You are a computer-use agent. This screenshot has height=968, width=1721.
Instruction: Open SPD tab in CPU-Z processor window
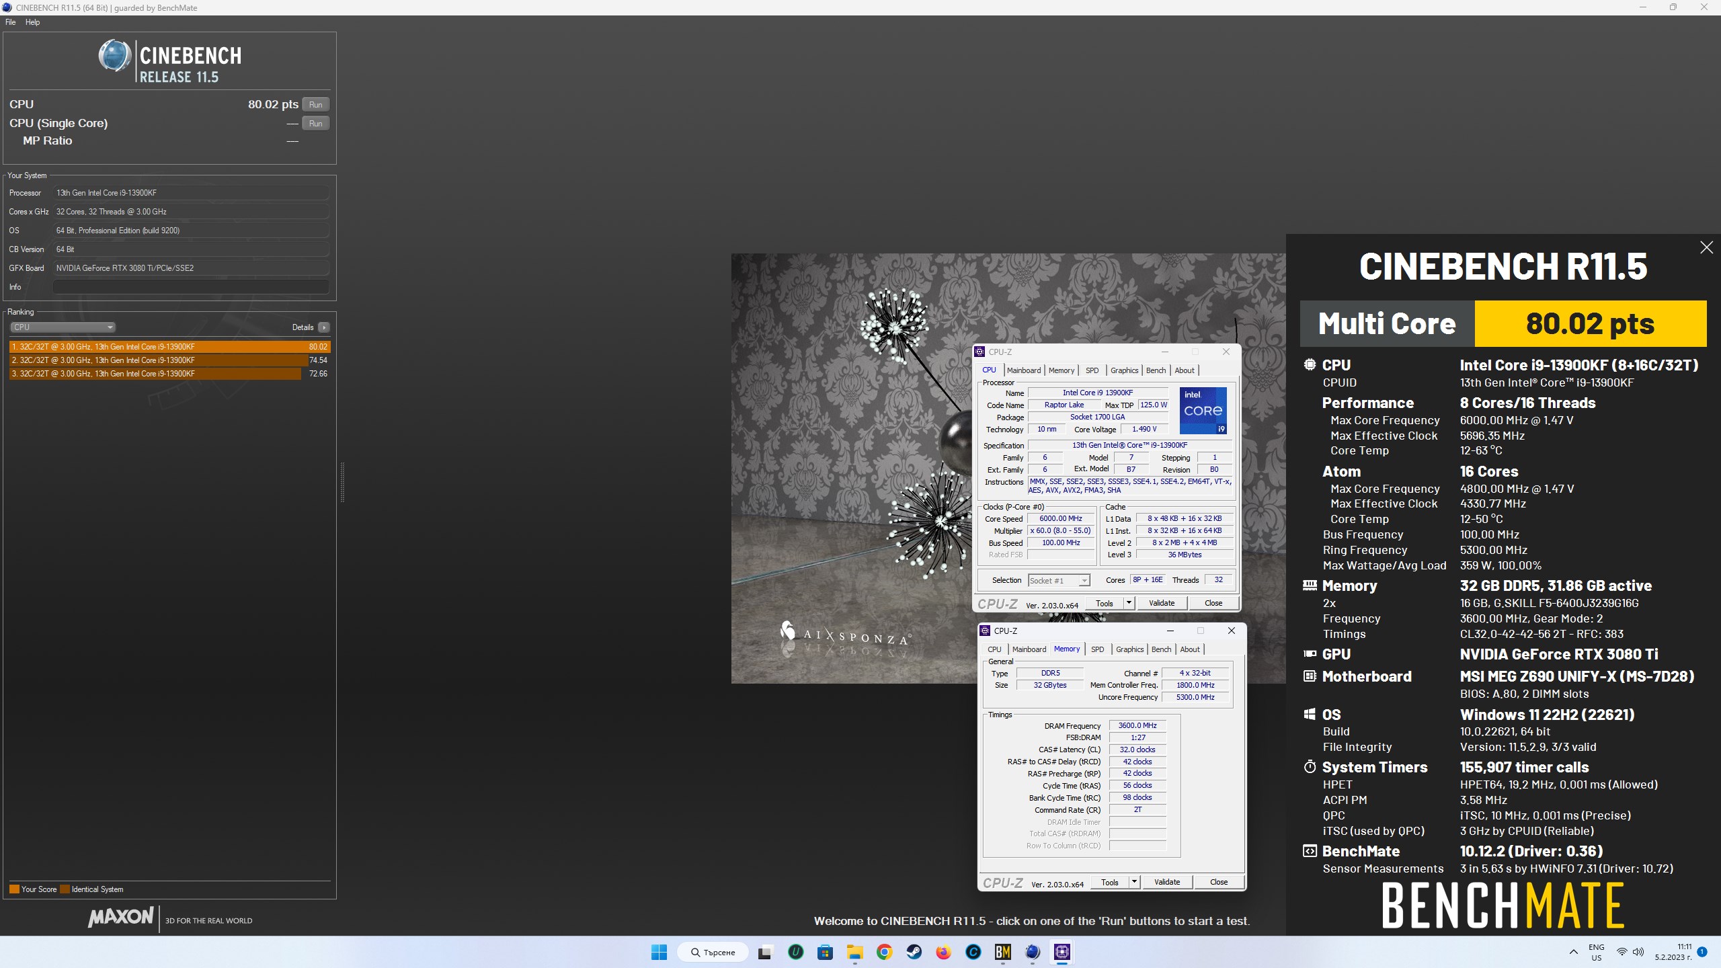[x=1092, y=370]
